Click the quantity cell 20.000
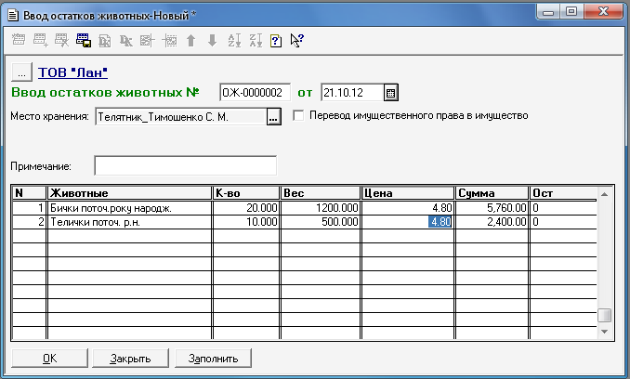Screen dimensions: 630x379 (x=246, y=208)
